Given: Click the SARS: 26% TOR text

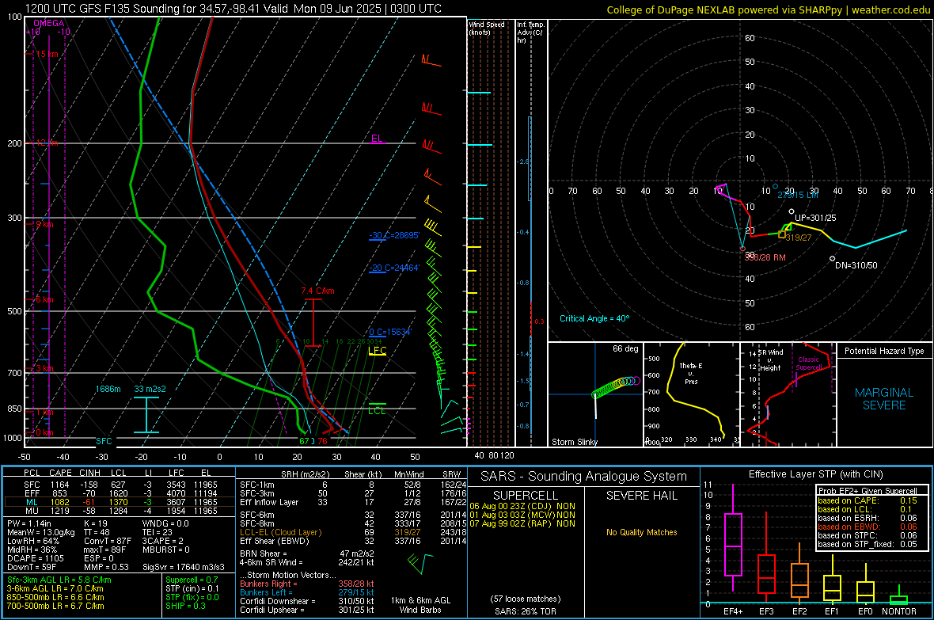Looking at the screenshot, I should [526, 611].
